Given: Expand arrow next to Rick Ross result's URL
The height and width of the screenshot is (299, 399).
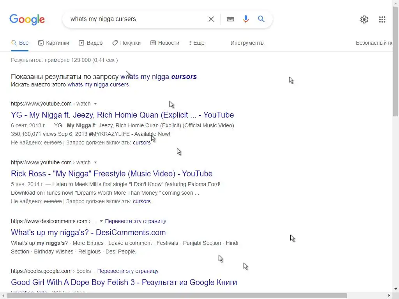Looking at the screenshot, I should (x=95, y=162).
